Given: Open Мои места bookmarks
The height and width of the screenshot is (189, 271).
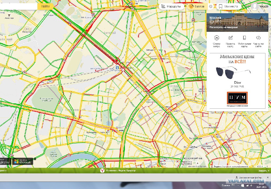Looking at the screenshot, I should pos(229,7).
